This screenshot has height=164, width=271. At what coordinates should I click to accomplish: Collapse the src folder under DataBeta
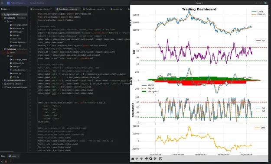[5, 21]
